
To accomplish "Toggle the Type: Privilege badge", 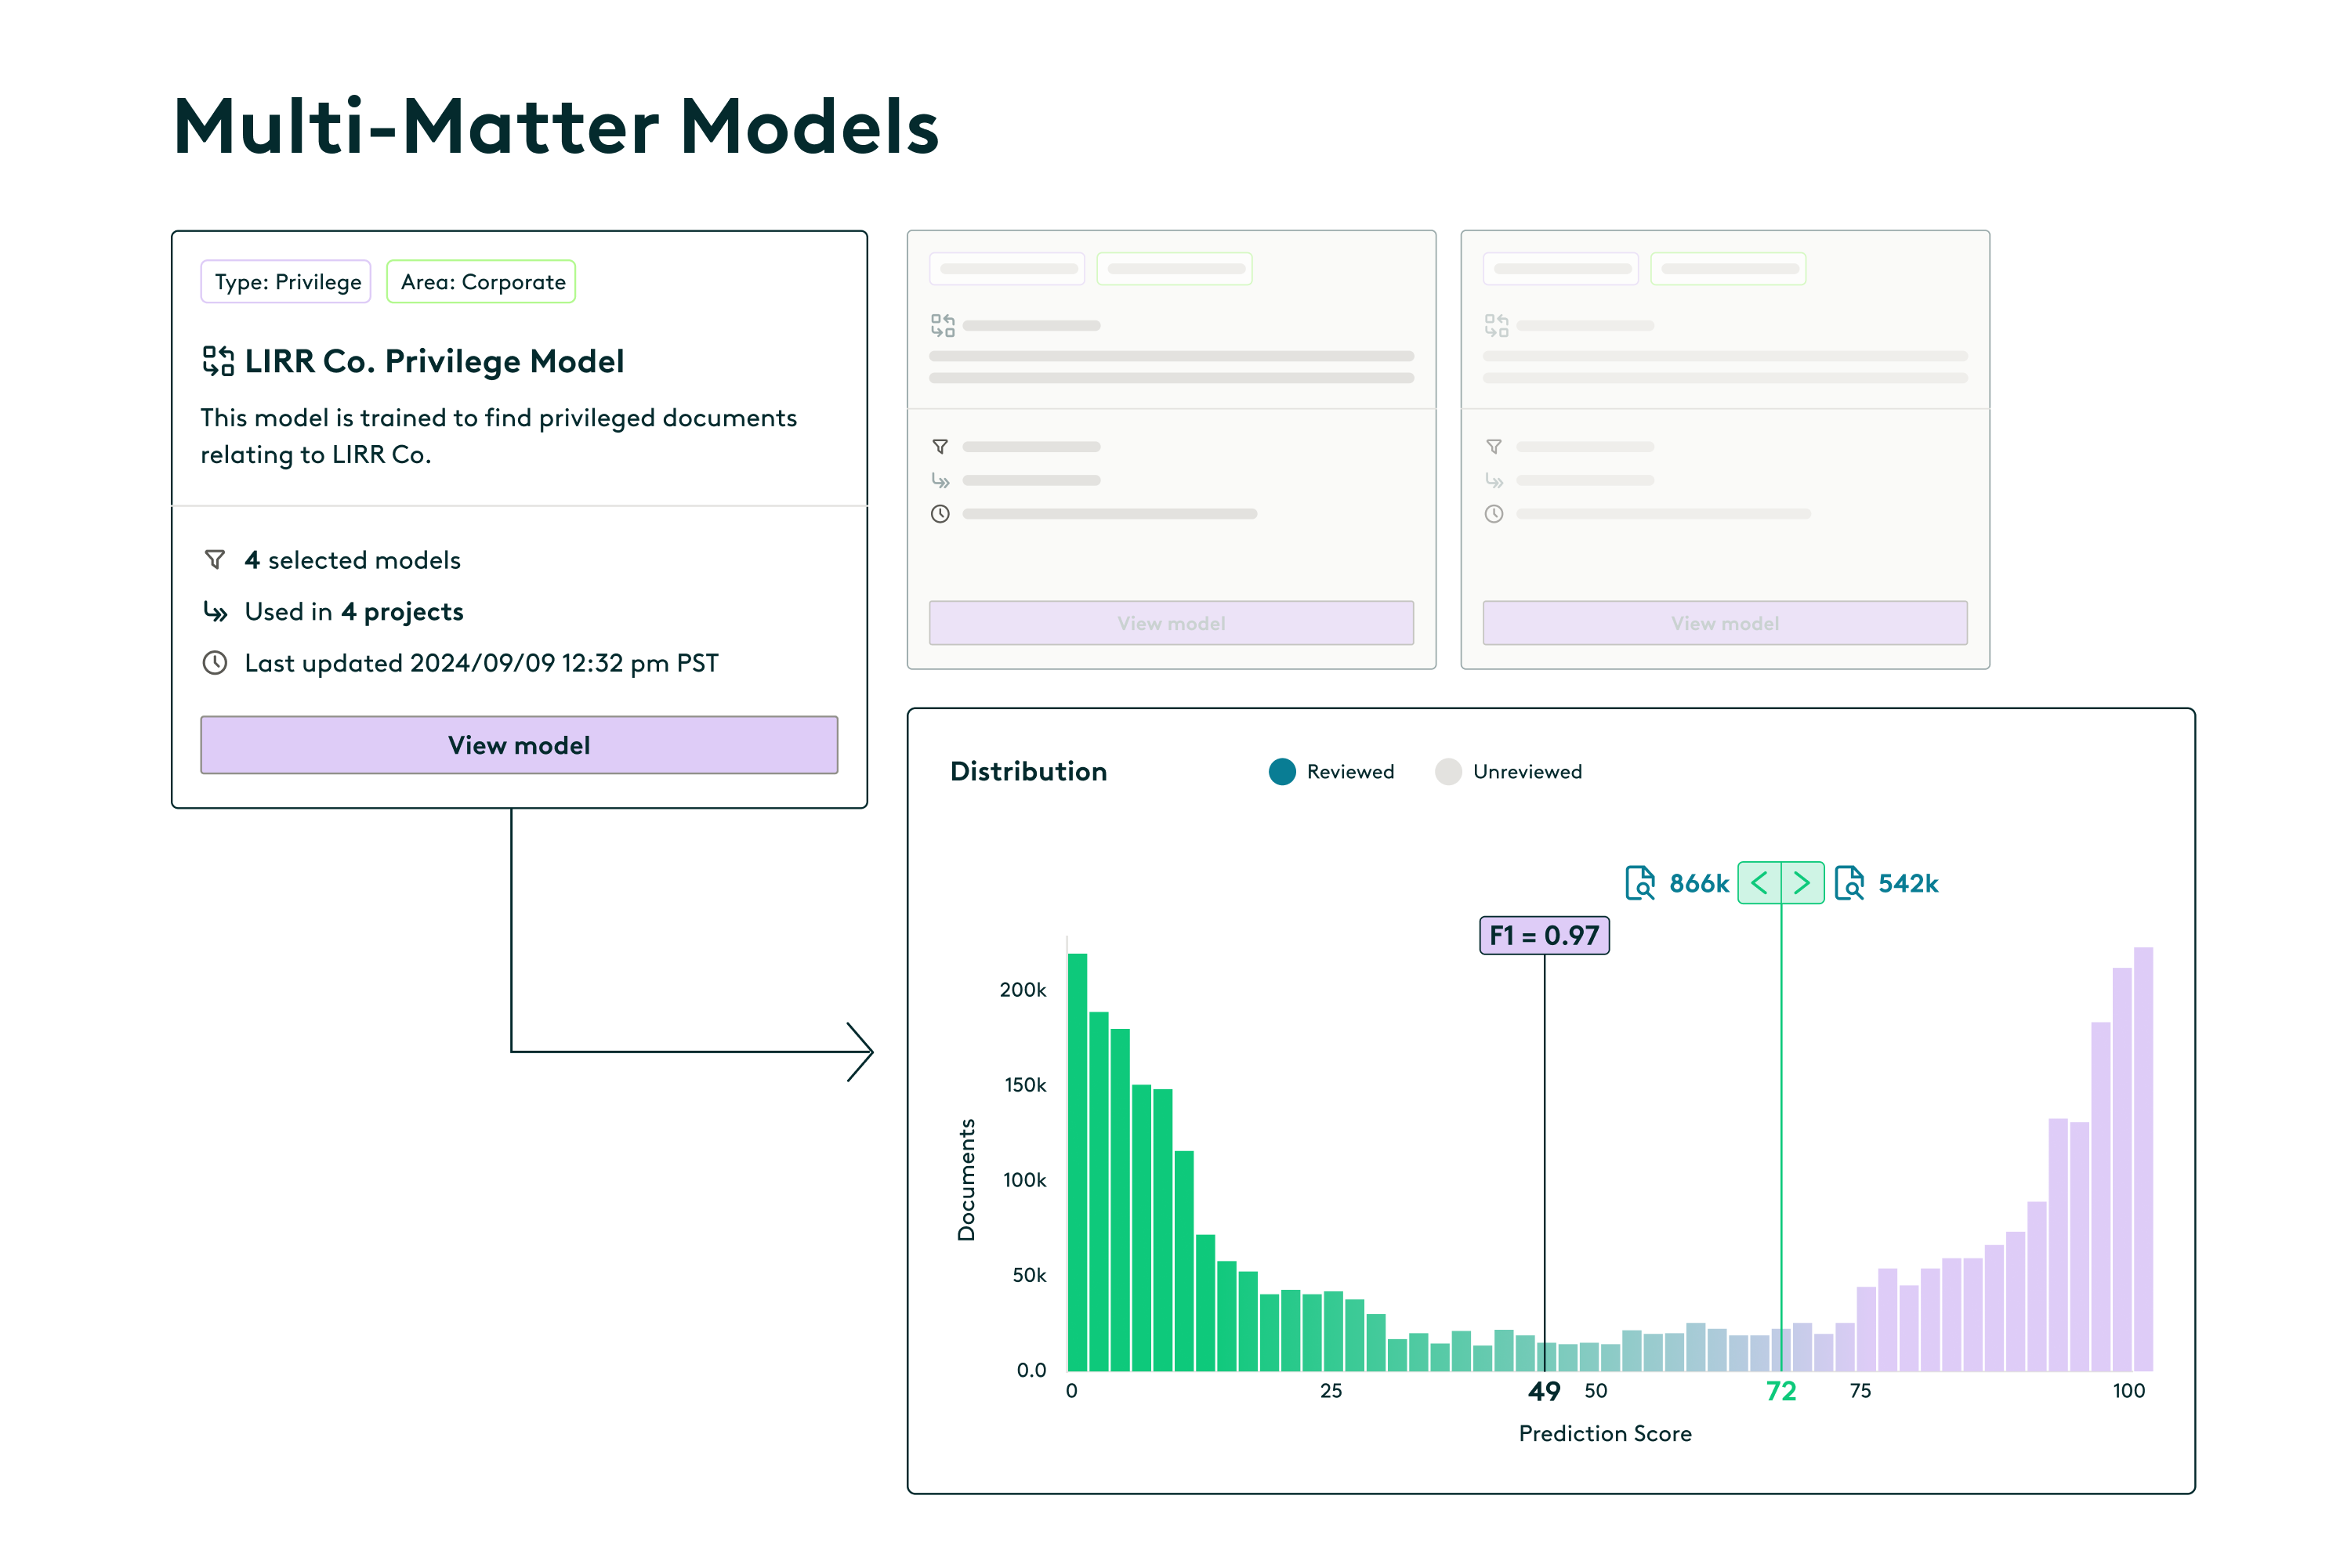I will [x=285, y=281].
